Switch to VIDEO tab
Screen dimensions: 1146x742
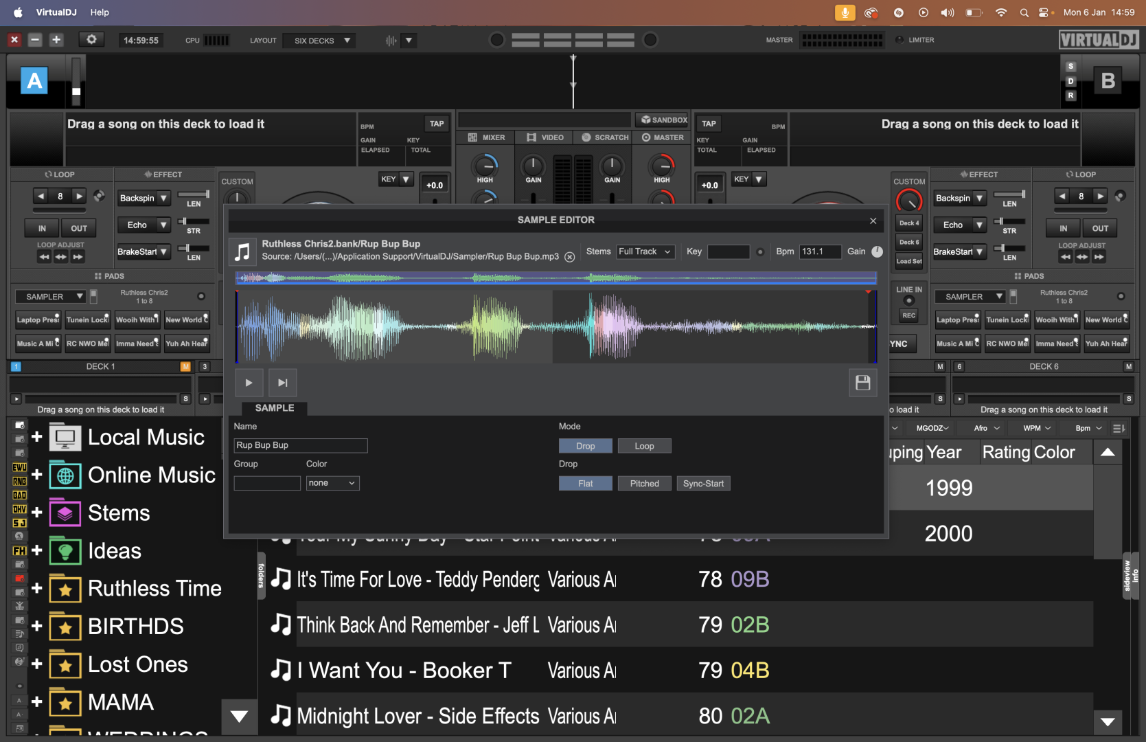545,137
